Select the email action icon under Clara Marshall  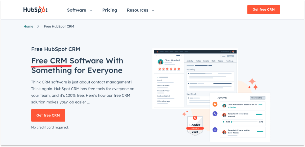click(x=163, y=69)
